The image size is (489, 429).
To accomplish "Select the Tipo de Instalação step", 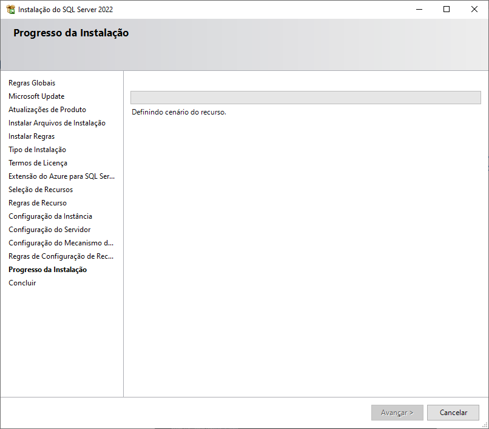I will [x=37, y=150].
